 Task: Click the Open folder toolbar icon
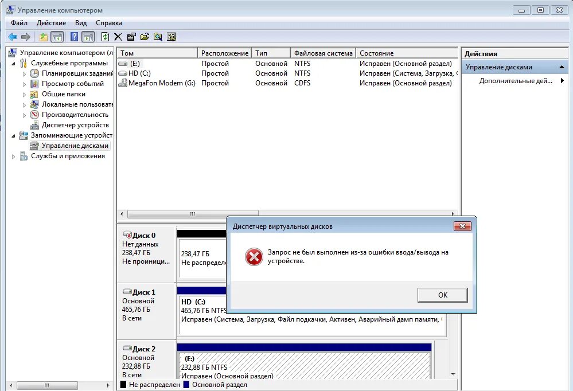click(145, 37)
